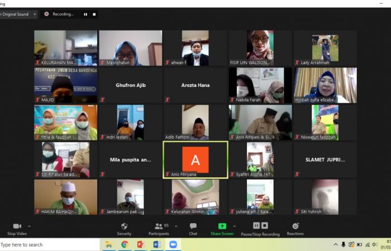
Task: Click the Stop Video camera icon
Action: coord(17,226)
